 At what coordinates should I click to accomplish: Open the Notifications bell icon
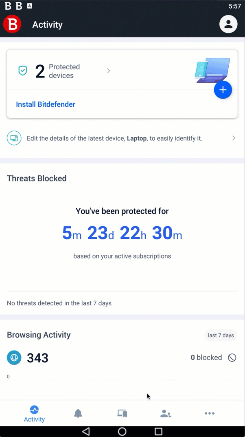click(x=78, y=413)
